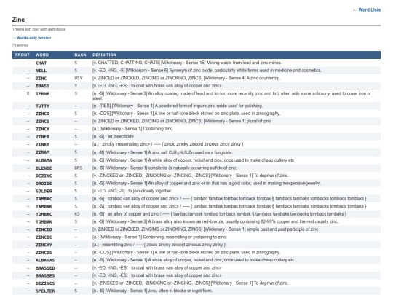Select the word ZINCED
This screenshot has height=295, width=393.
tap(44, 229)
